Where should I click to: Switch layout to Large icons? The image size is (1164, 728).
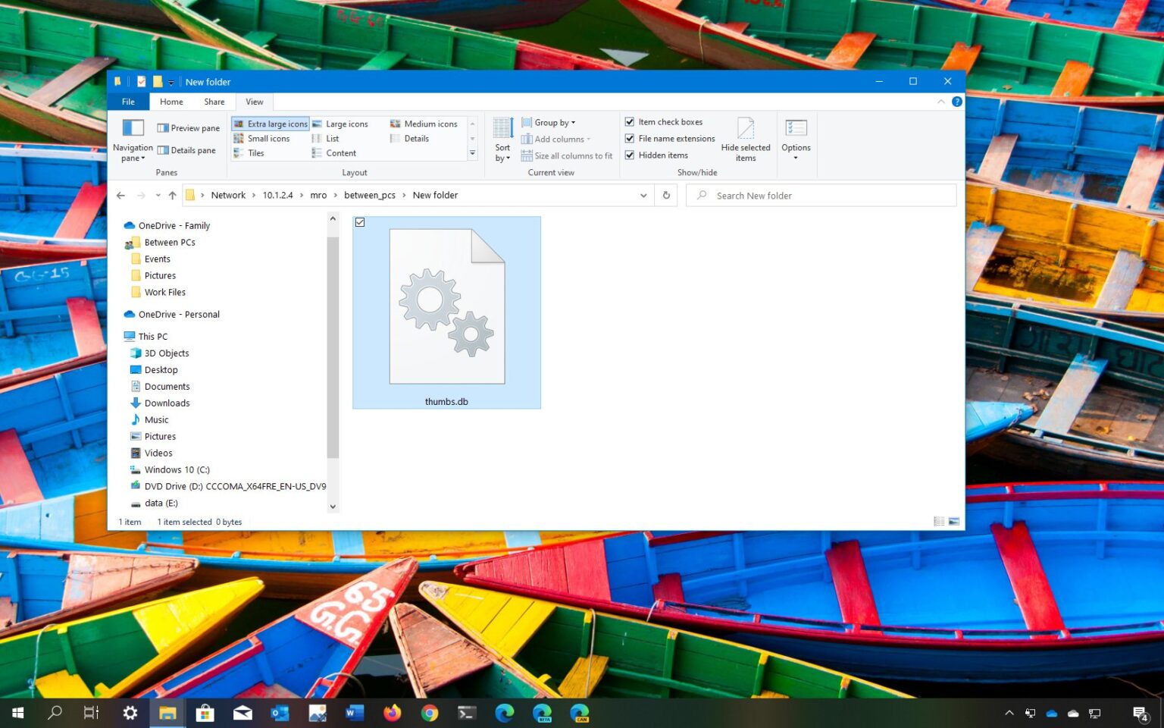click(340, 124)
